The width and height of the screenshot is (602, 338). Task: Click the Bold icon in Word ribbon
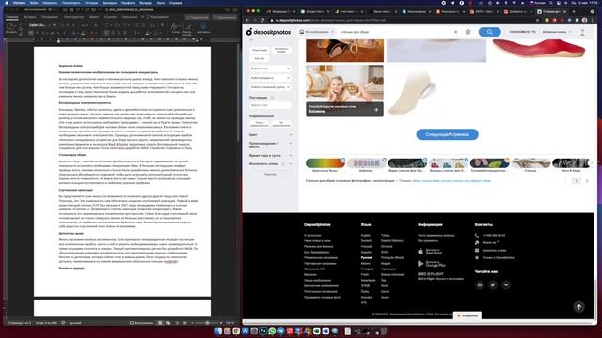31,34
